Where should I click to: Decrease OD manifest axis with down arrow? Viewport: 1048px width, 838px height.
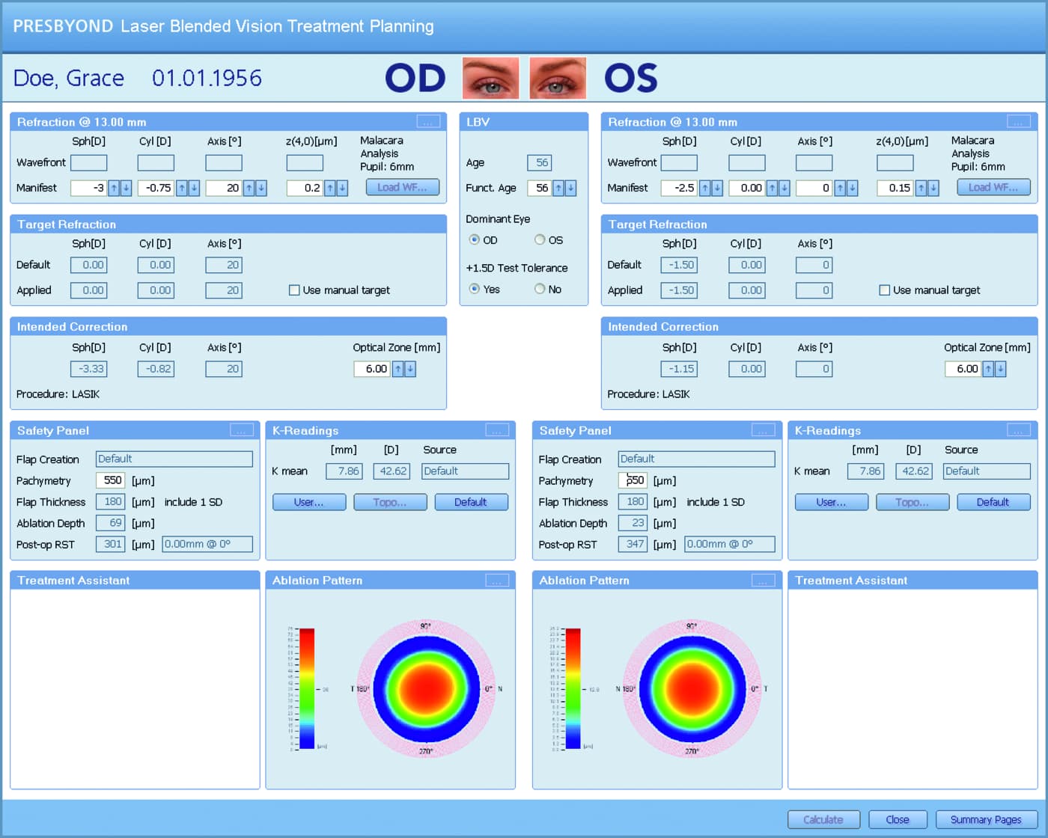261,188
